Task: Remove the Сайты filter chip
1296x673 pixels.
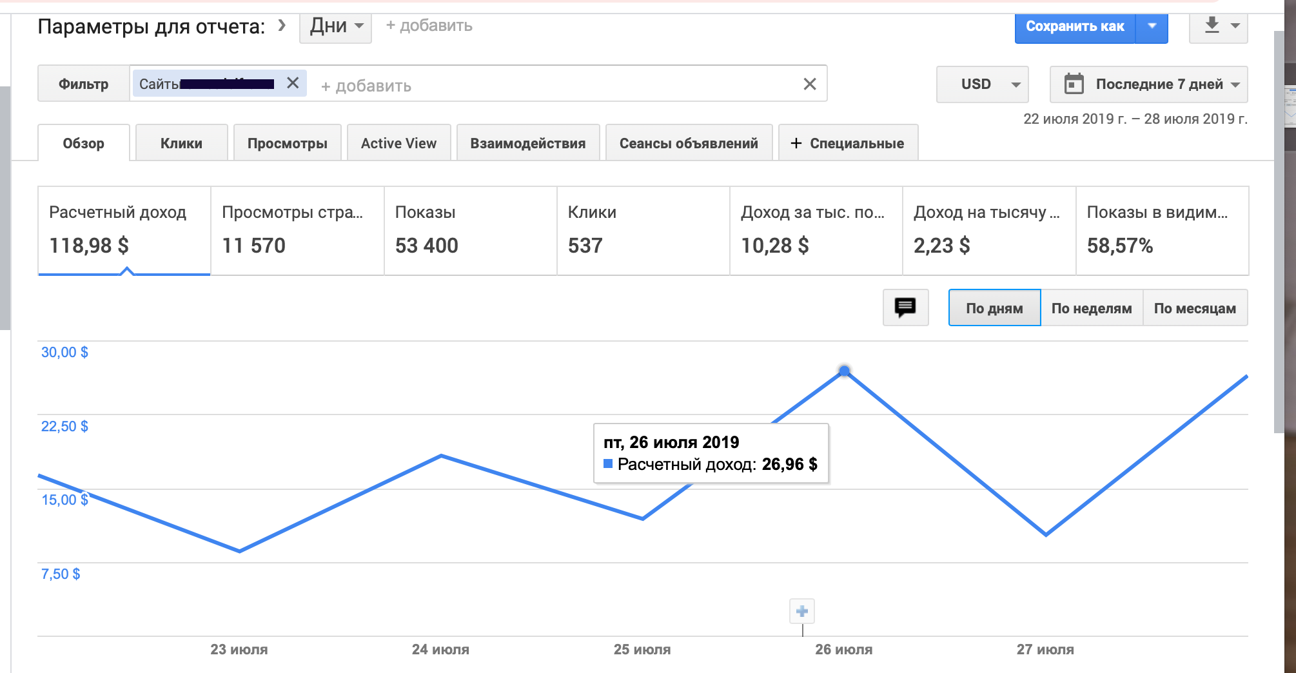Action: [x=293, y=83]
